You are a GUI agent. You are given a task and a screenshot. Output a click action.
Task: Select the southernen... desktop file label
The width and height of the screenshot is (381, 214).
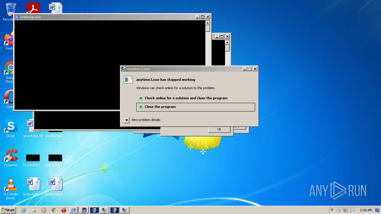point(55,136)
